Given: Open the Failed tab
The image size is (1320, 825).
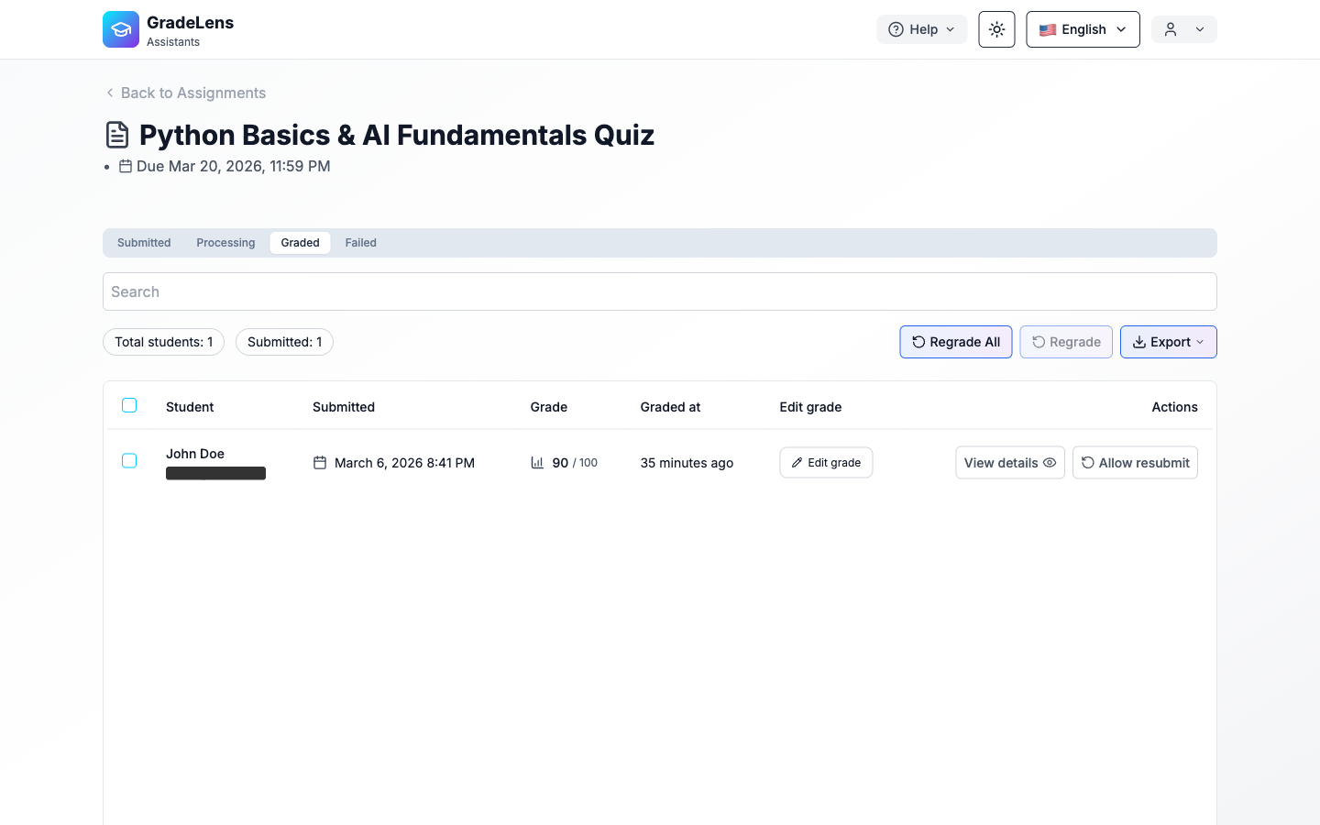Looking at the screenshot, I should click(x=360, y=243).
